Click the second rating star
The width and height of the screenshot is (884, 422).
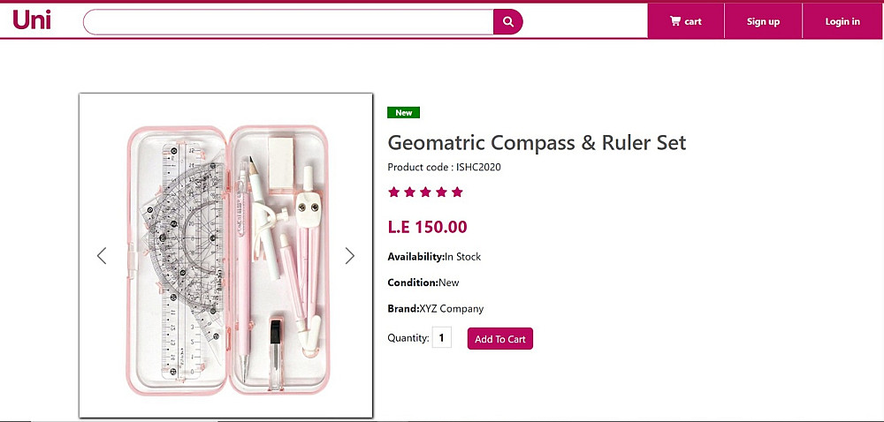click(x=409, y=192)
